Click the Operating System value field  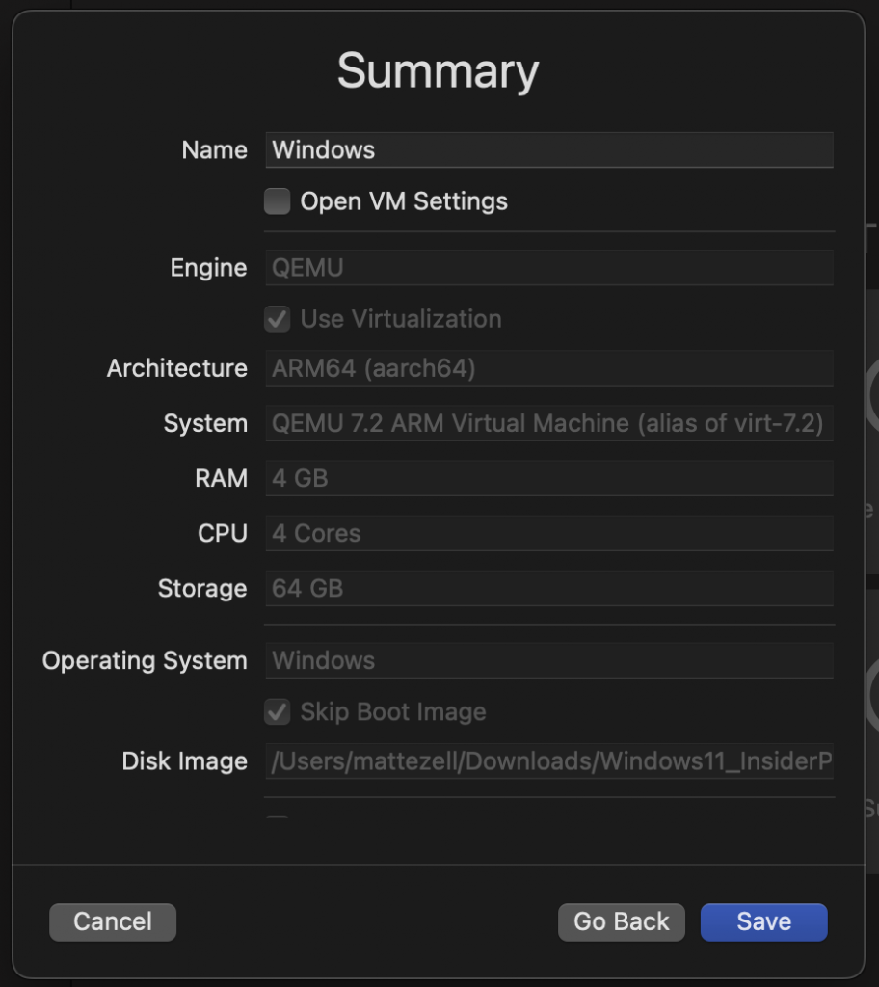(x=548, y=660)
